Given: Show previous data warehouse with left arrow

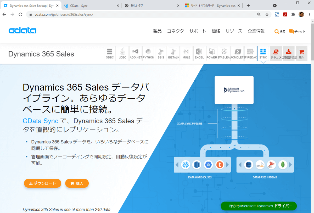Looking at the screenshot, I should point(177,165).
